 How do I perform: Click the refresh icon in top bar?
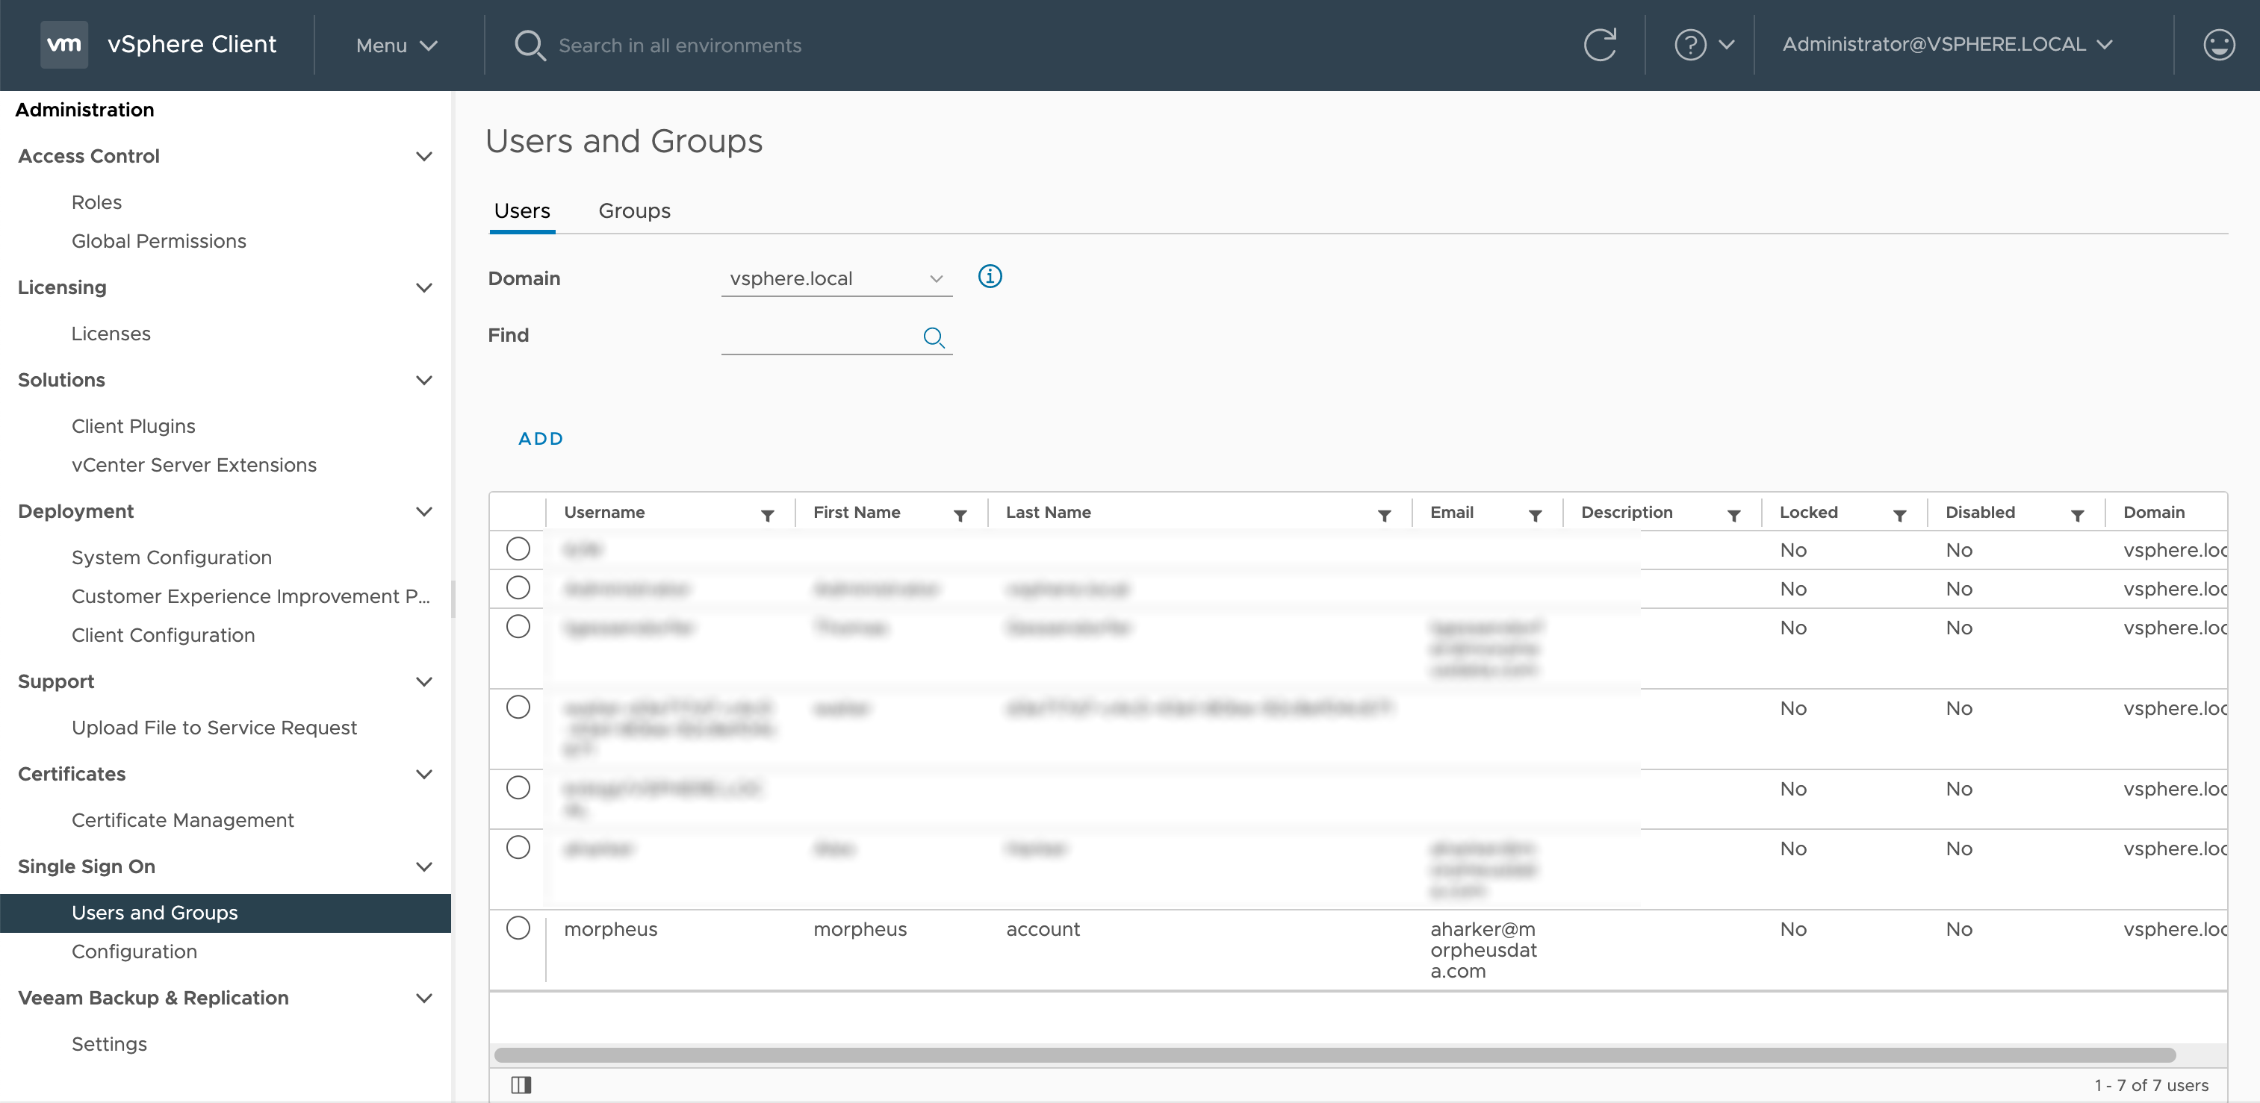pos(1599,45)
